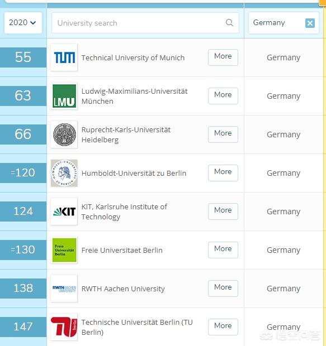Expand More for RWTH Aachen University
The height and width of the screenshot is (346, 326).
tap(223, 289)
